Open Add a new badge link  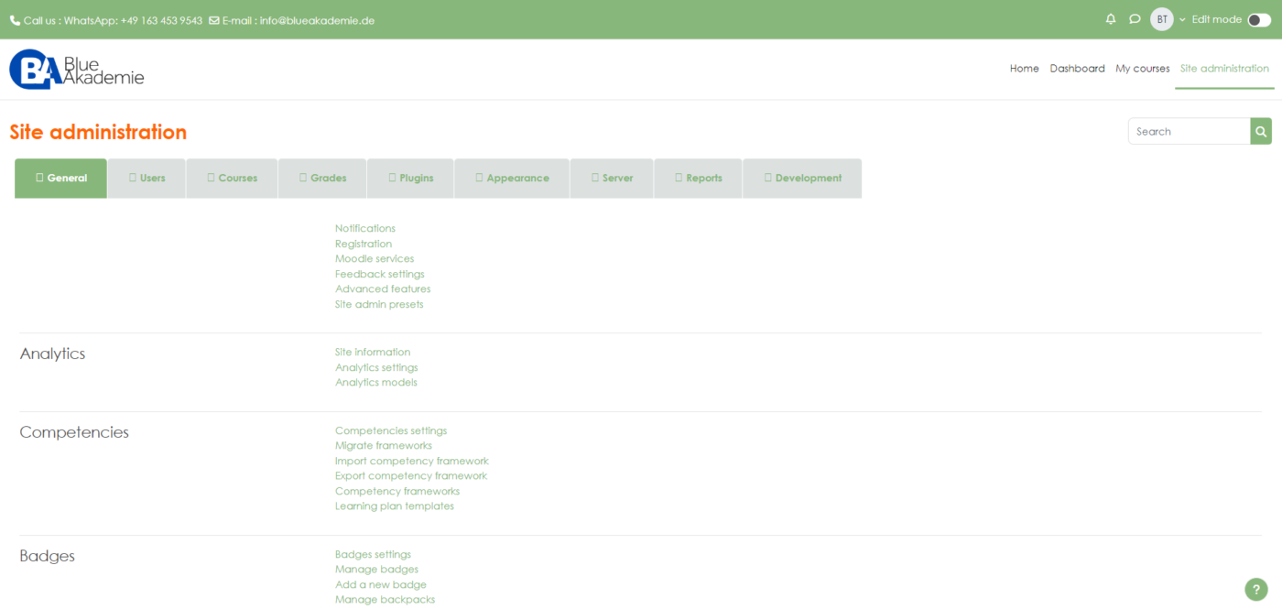(x=381, y=584)
